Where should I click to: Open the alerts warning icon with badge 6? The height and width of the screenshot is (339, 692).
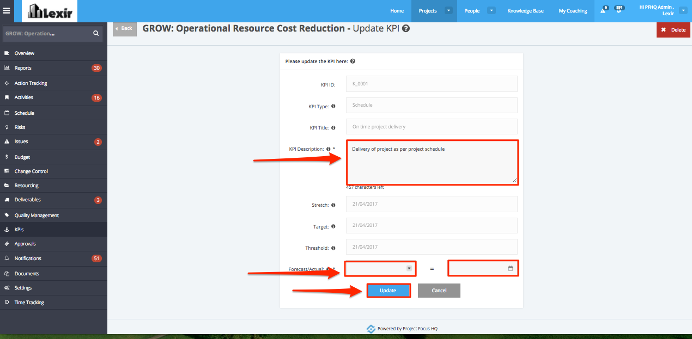(x=603, y=10)
